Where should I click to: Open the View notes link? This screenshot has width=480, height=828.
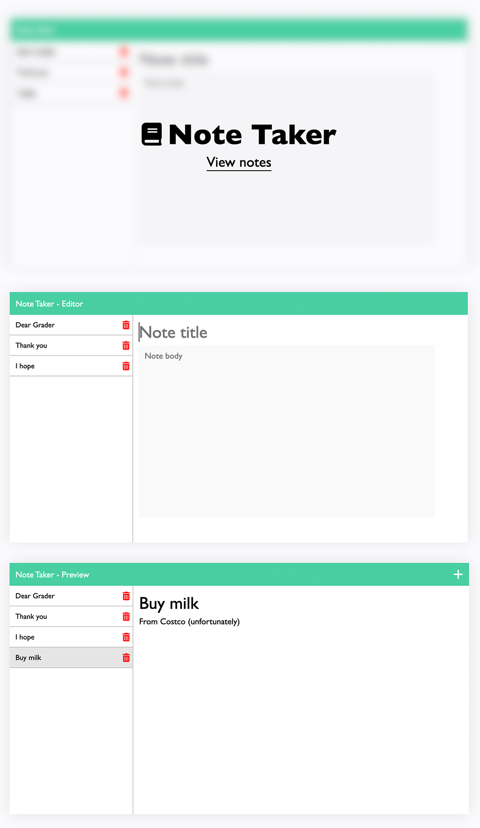[239, 163]
